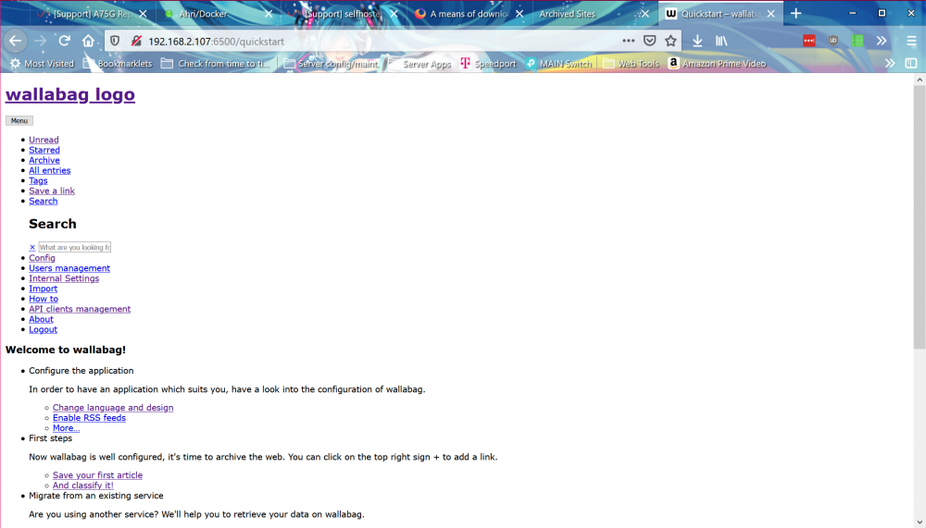Viewport: 926px width, 528px height.
Task: Click the page vertical scrollbar thumb
Action: coord(920,216)
